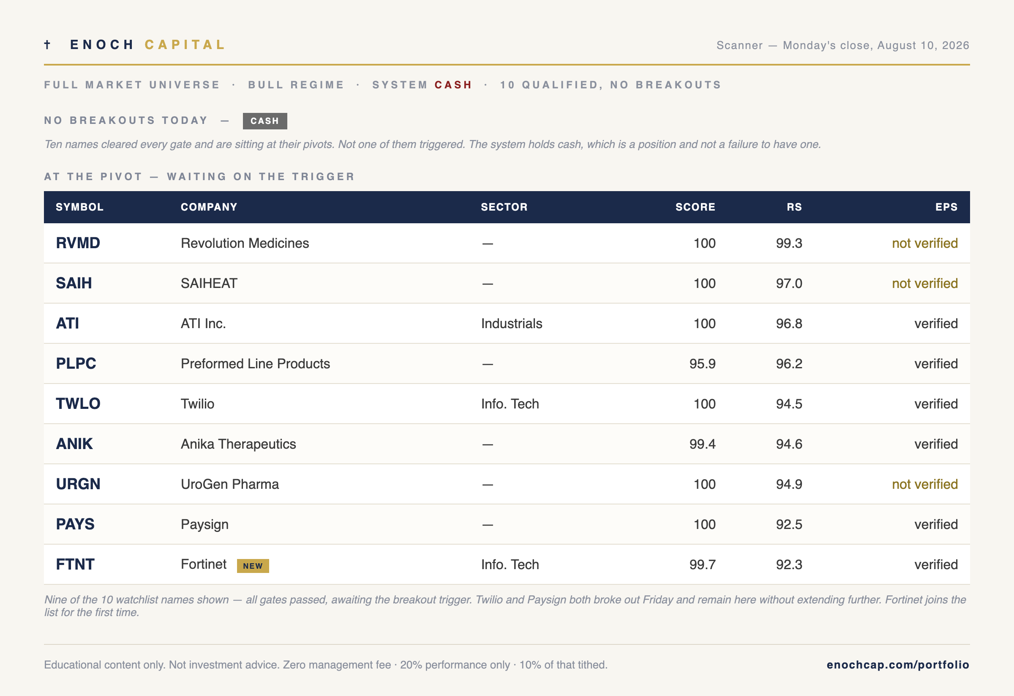Click the ENOCH wordmark in the header
This screenshot has width=1014, height=696.
[102, 44]
